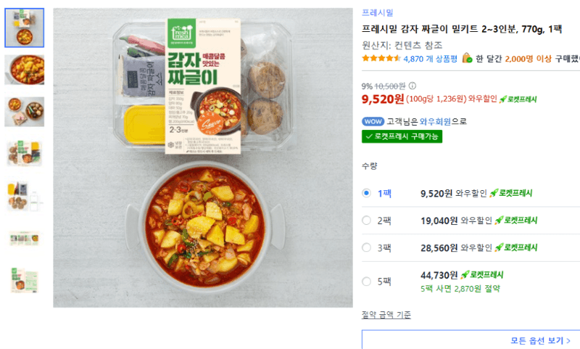Choose the 3팩 radio button
This screenshot has height=349, width=580.
point(366,247)
